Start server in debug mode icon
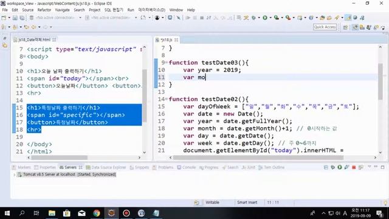389x219 pixels. (x=332, y=167)
